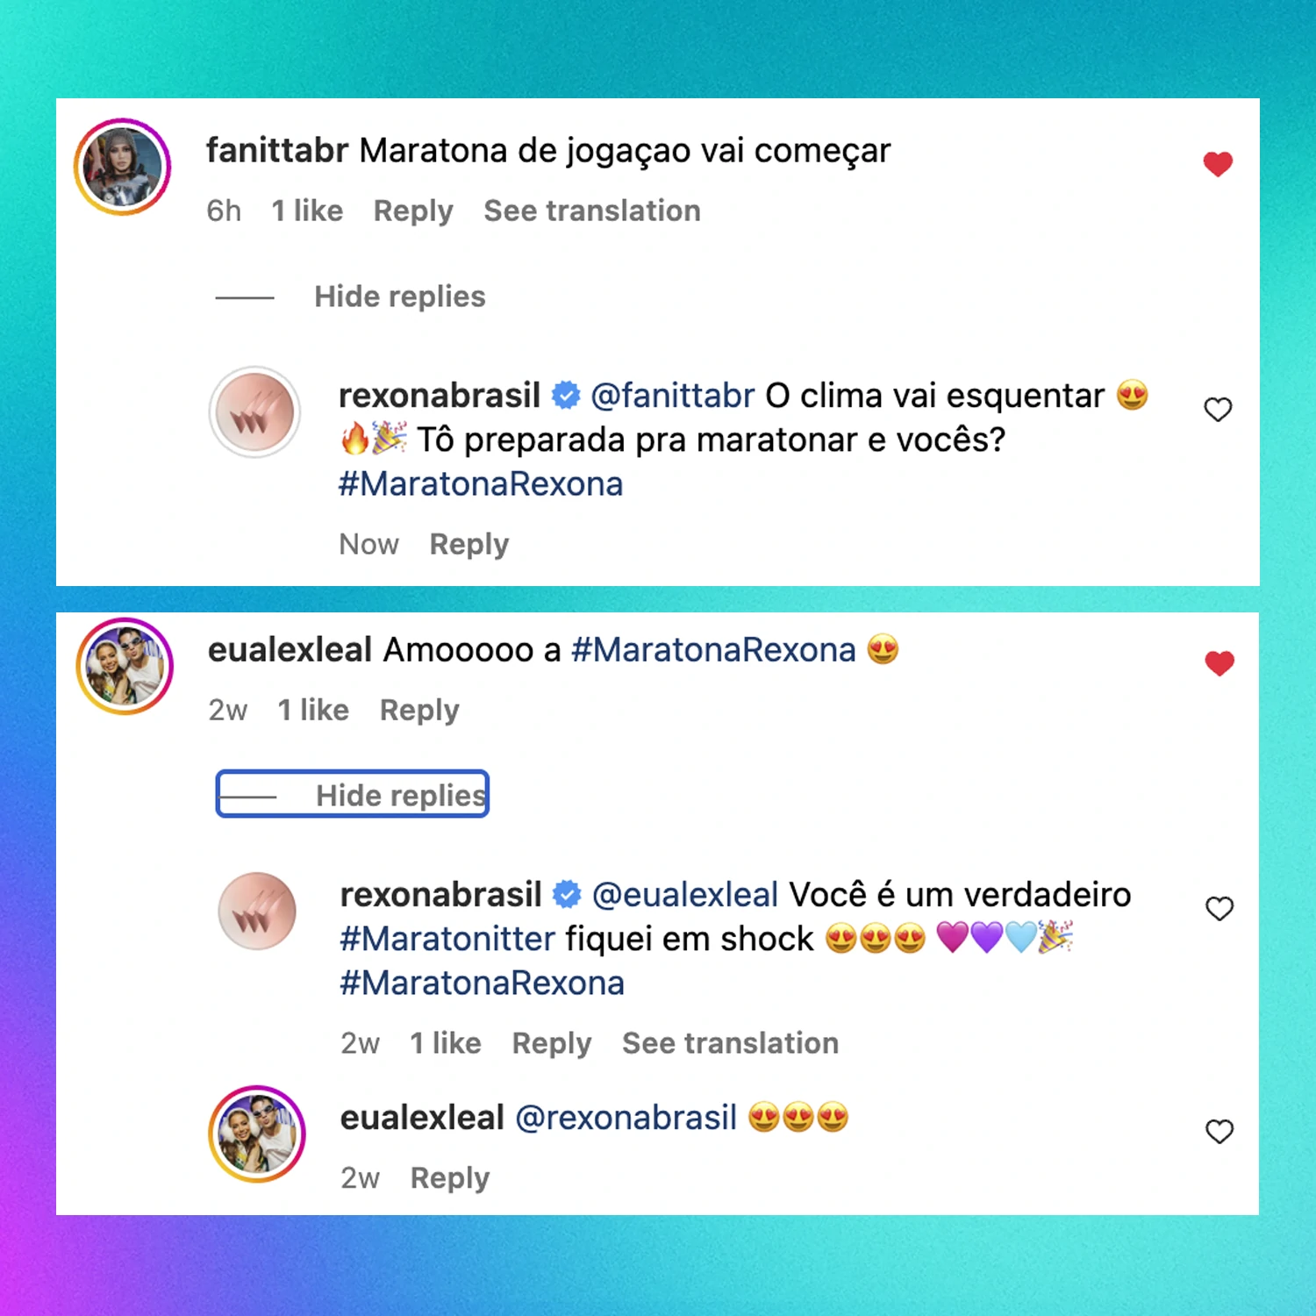Unlike fanittabr's comment via red heart

click(1218, 164)
